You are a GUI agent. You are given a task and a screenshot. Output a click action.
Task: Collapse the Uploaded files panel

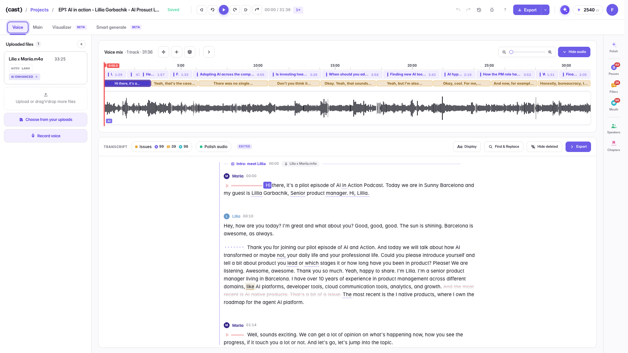click(81, 44)
